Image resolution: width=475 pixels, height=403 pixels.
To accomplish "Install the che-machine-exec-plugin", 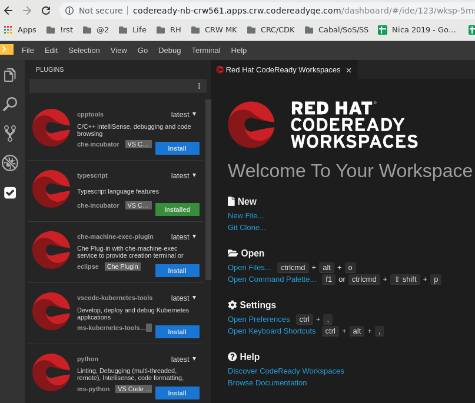I will point(177,271).
